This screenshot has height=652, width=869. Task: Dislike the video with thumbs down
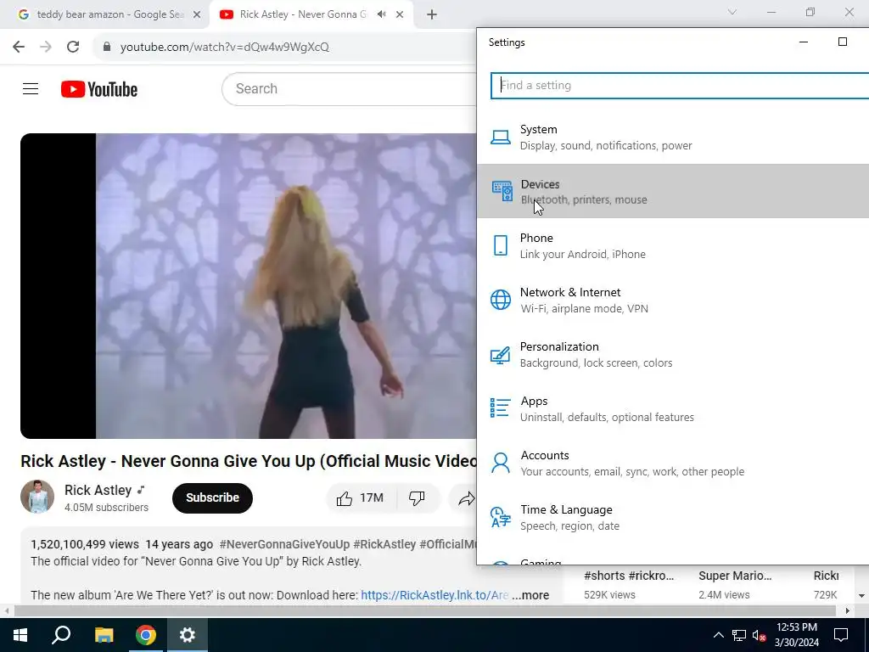coord(418,497)
